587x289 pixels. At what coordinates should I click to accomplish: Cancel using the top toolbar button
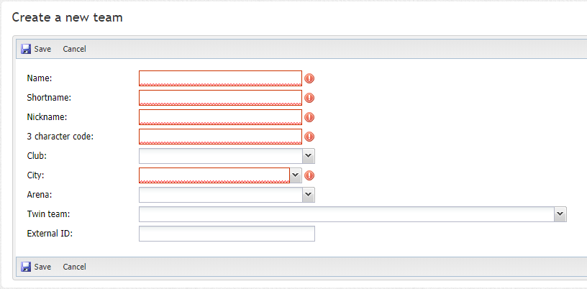click(x=75, y=49)
